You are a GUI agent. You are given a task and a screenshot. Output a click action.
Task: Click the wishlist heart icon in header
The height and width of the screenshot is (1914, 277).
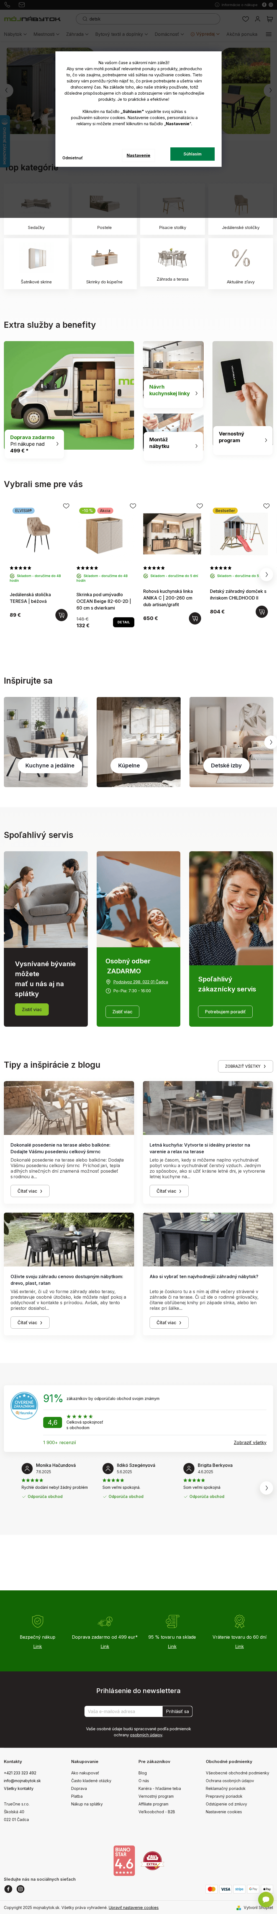click(x=245, y=19)
